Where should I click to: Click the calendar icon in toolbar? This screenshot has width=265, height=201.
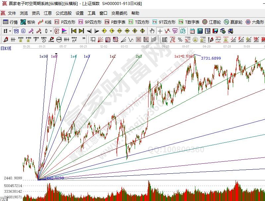coord(192,31)
